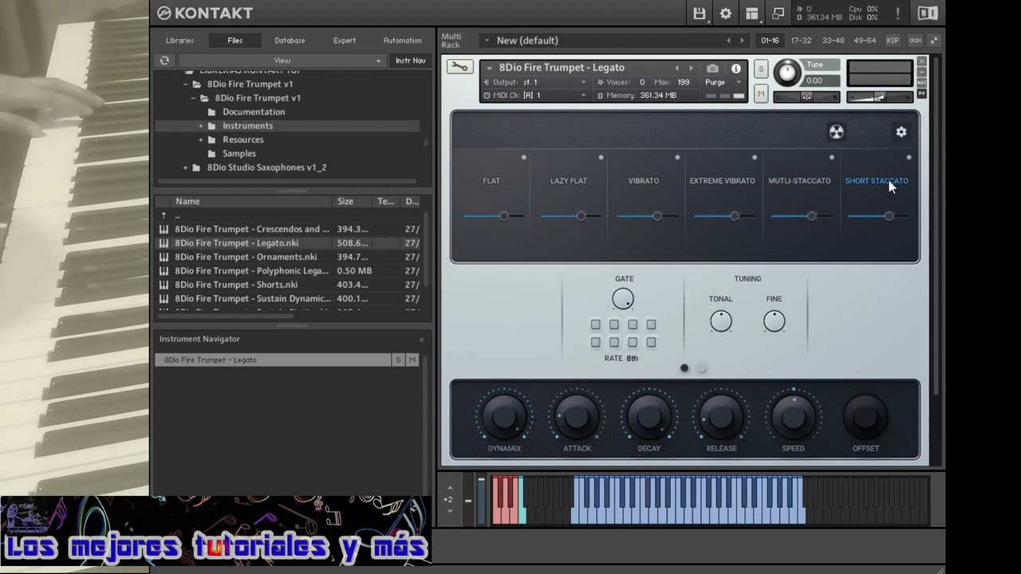Image resolution: width=1021 pixels, height=574 pixels.
Task: Go to the previous multi preset
Action: [727, 41]
